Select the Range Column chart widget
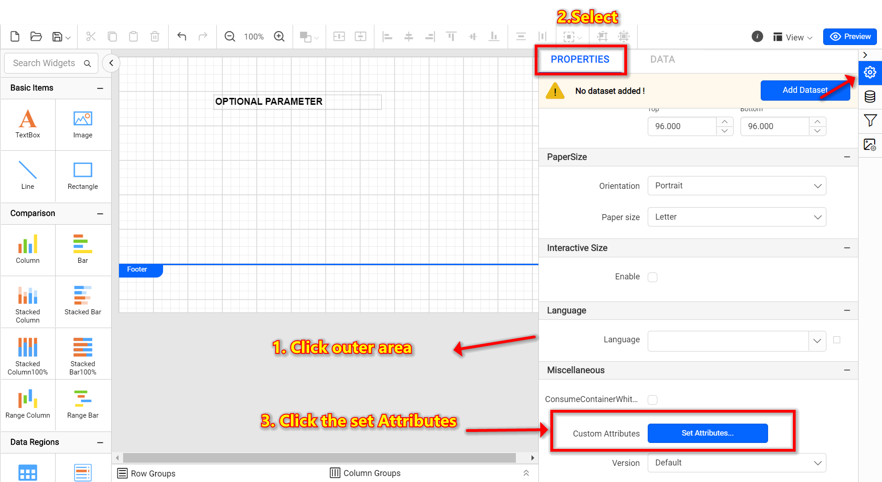 point(28,405)
